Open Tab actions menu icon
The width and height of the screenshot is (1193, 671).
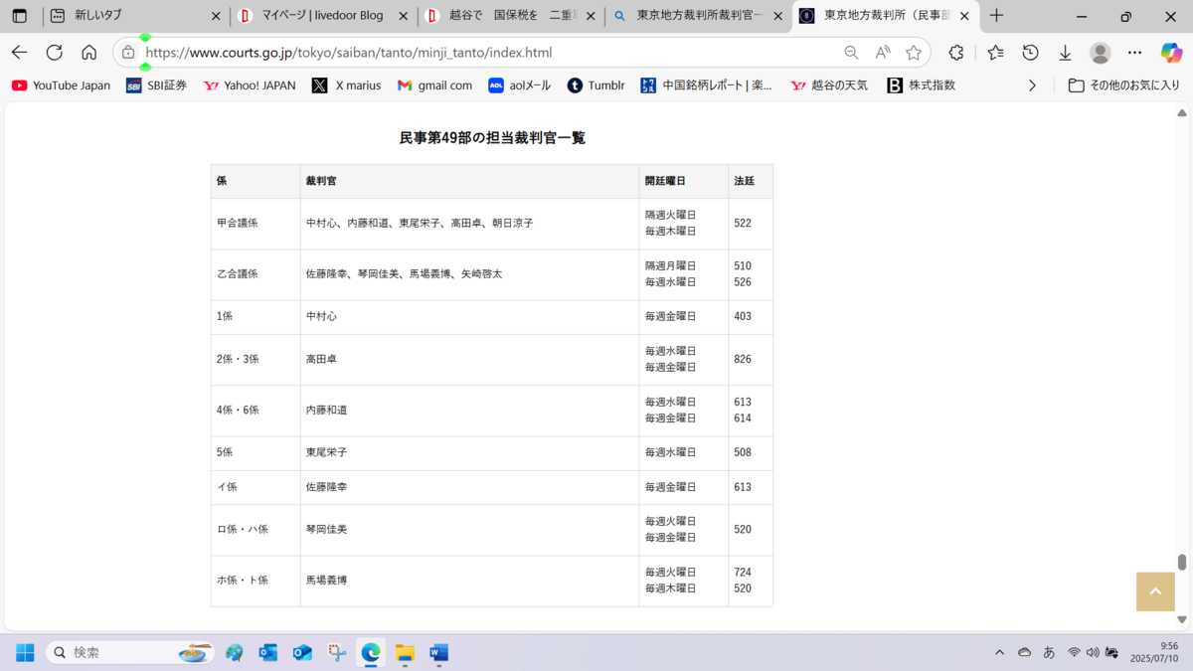coord(20,16)
